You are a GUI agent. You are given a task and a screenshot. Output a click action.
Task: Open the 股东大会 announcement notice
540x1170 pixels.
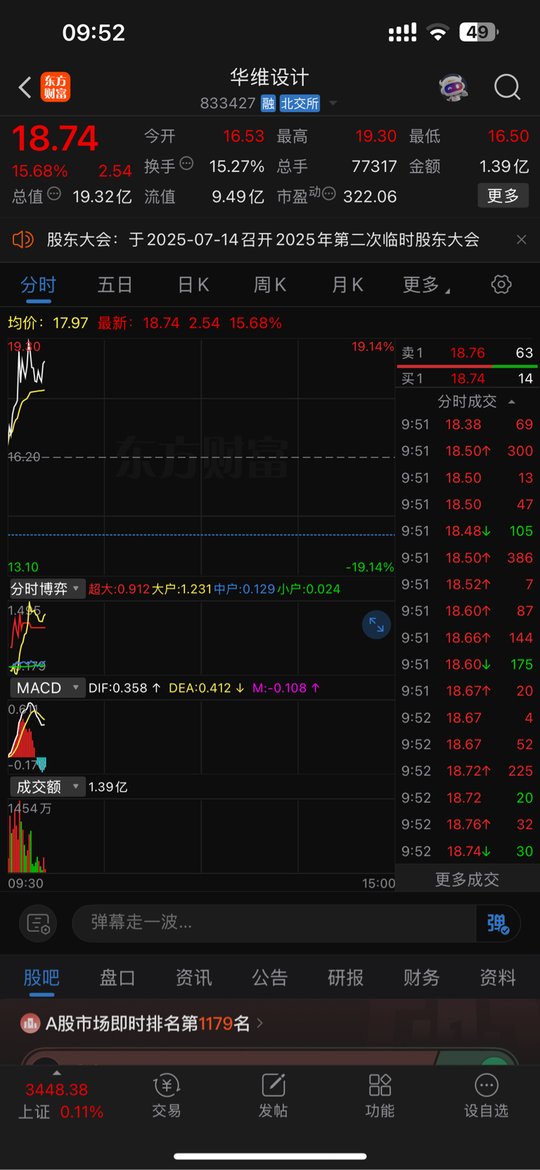tap(263, 239)
